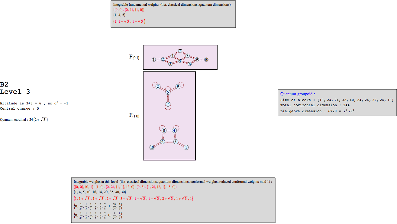
Task: Click the 'Integrable weights at this level' header
Action: 173,182
